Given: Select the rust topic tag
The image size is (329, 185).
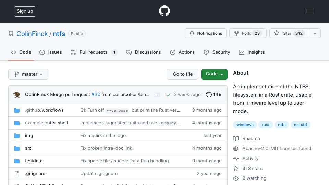Looking at the screenshot, I should pos(266,125).
